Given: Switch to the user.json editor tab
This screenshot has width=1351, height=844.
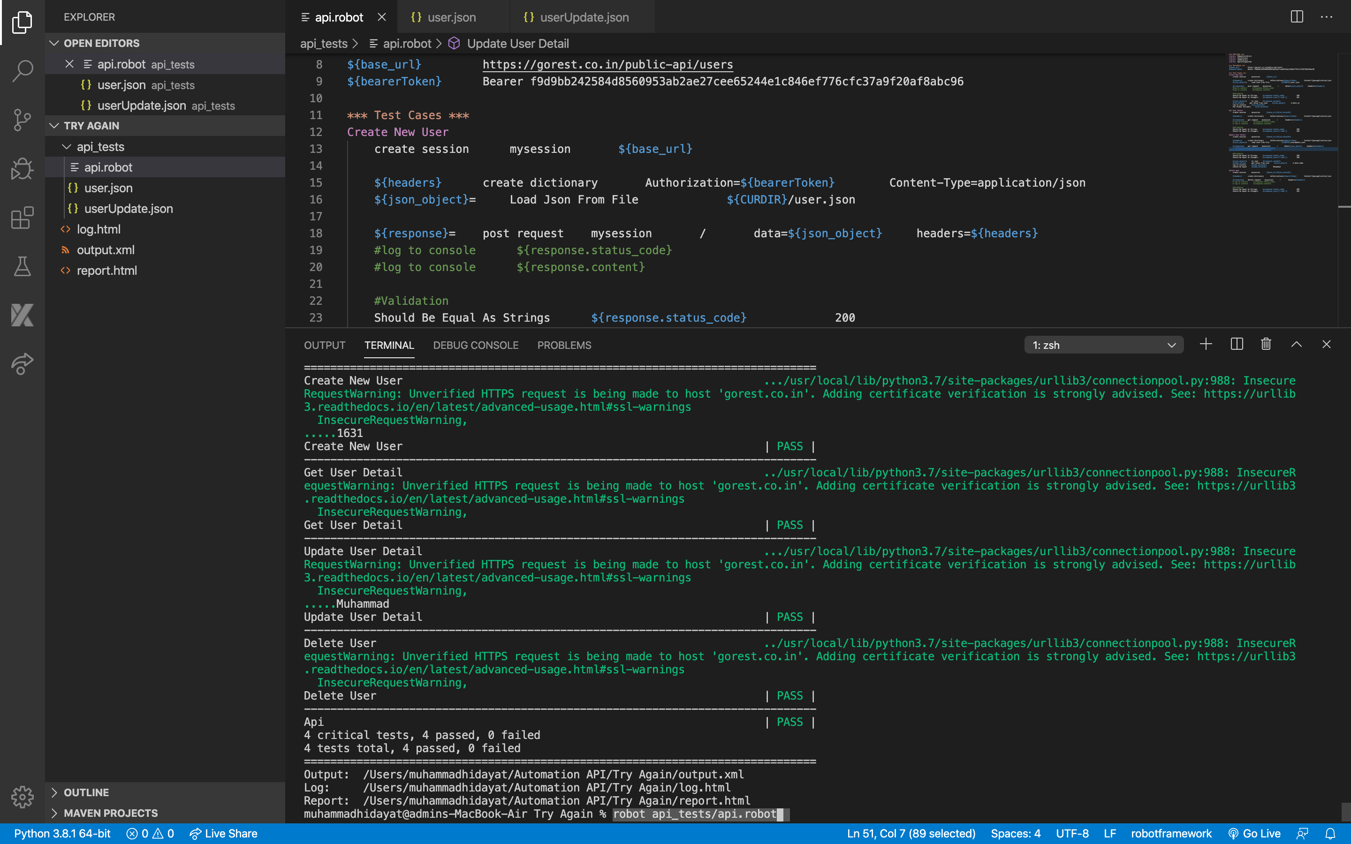Looking at the screenshot, I should tap(453, 17).
